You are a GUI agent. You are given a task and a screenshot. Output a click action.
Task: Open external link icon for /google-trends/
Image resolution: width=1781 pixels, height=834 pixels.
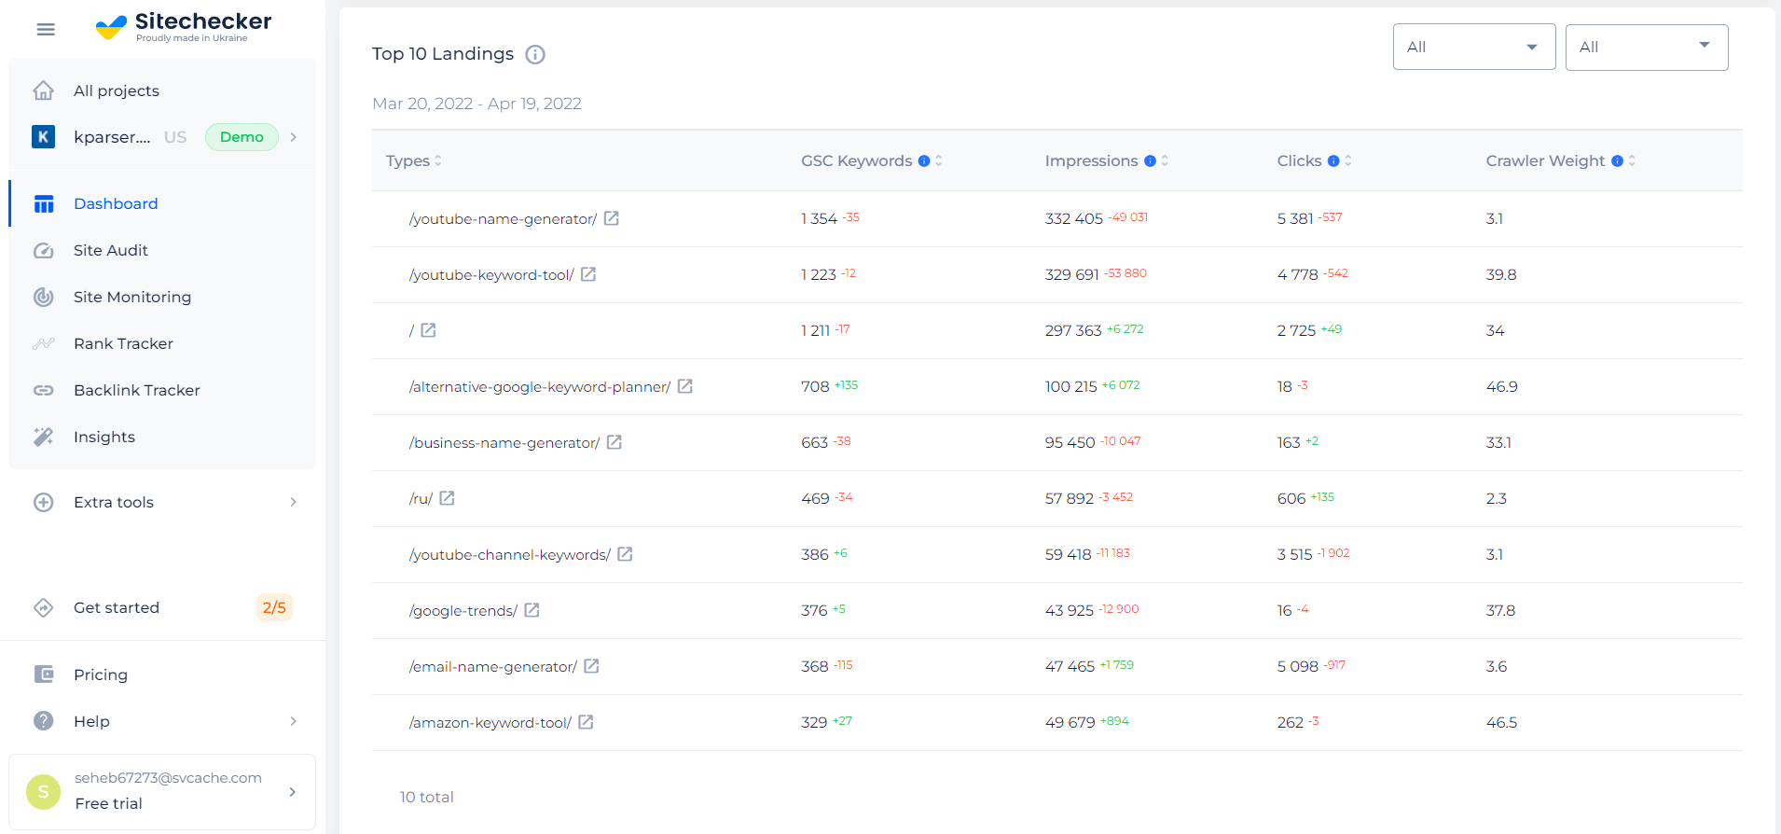coord(532,610)
